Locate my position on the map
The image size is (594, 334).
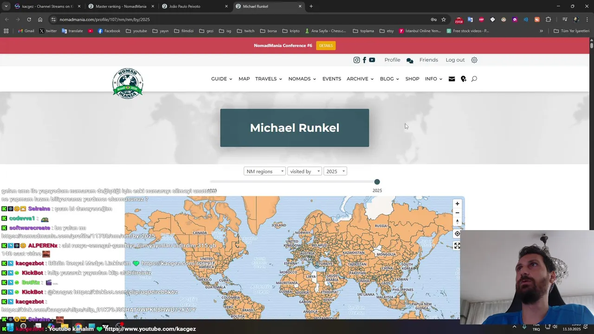pyautogui.click(x=457, y=234)
